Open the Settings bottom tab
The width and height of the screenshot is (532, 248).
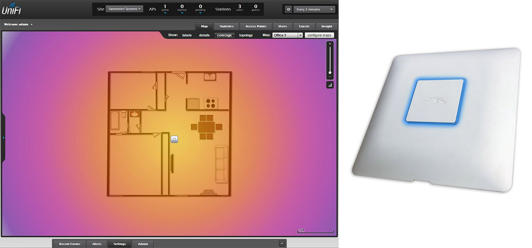(119, 244)
